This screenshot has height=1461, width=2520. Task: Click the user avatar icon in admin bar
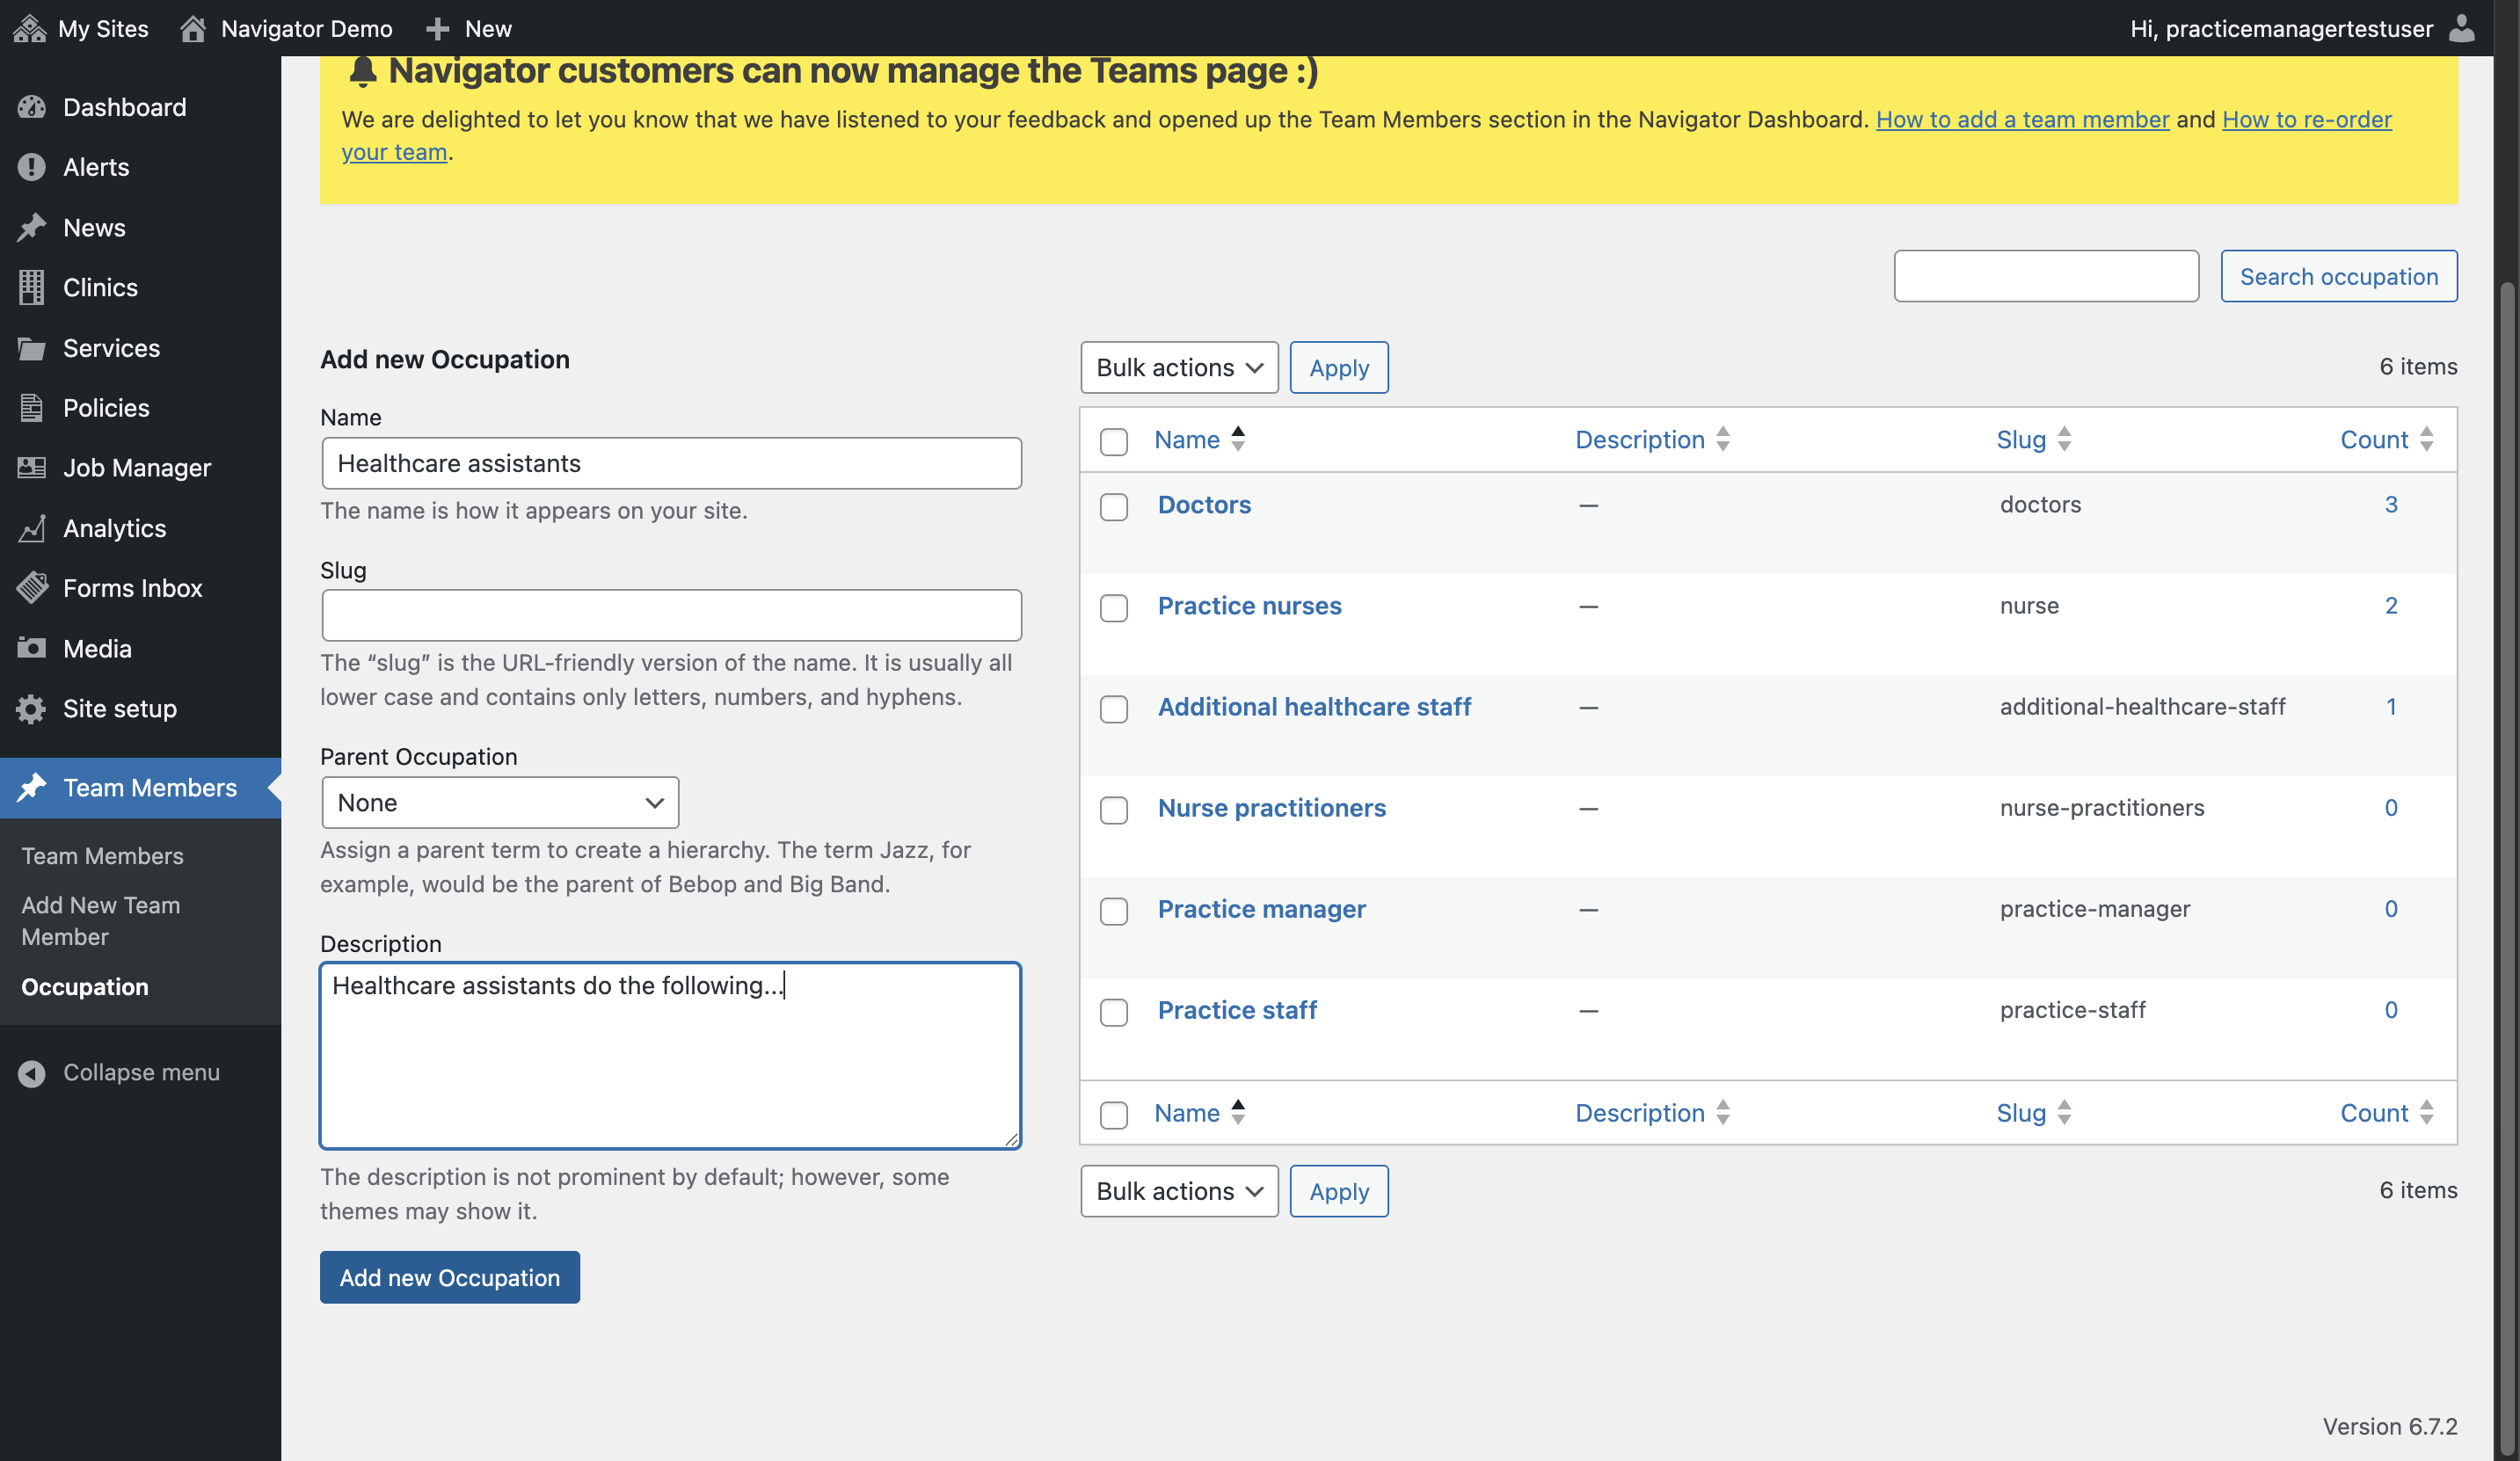[x=2461, y=28]
